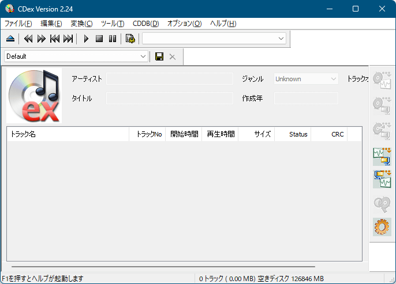Open the 変換(C) menu
Viewport: 396px width, 284px height.
click(x=81, y=24)
